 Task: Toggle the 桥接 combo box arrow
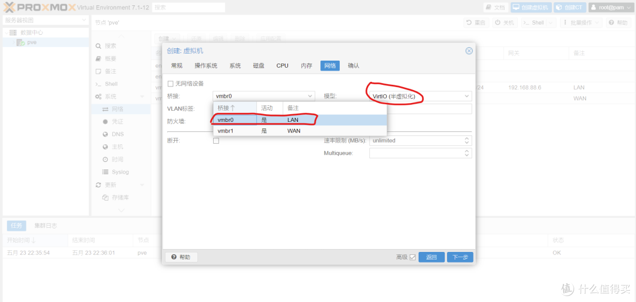310,97
